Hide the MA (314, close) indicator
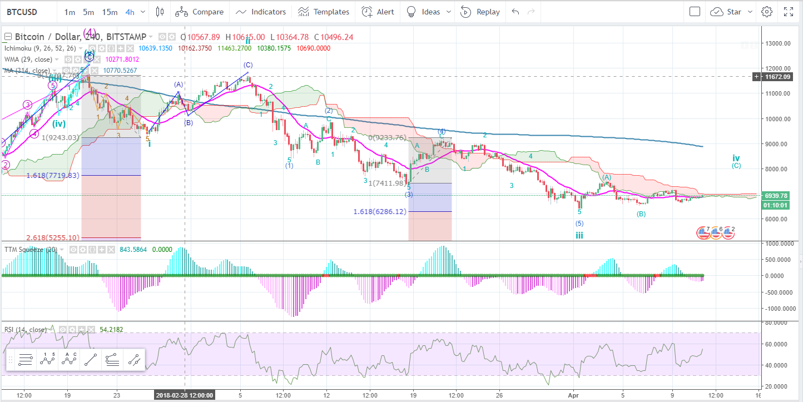803x402 pixels. pos(66,71)
